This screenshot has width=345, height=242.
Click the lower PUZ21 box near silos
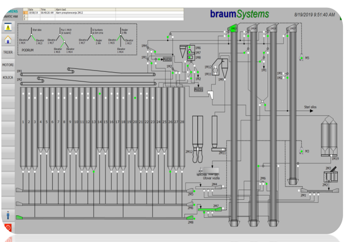click(x=198, y=90)
